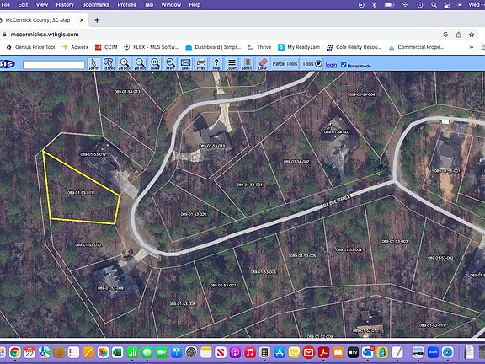
Task: Open FLEX - MLS Software bookmark
Action: pyautogui.click(x=152, y=47)
